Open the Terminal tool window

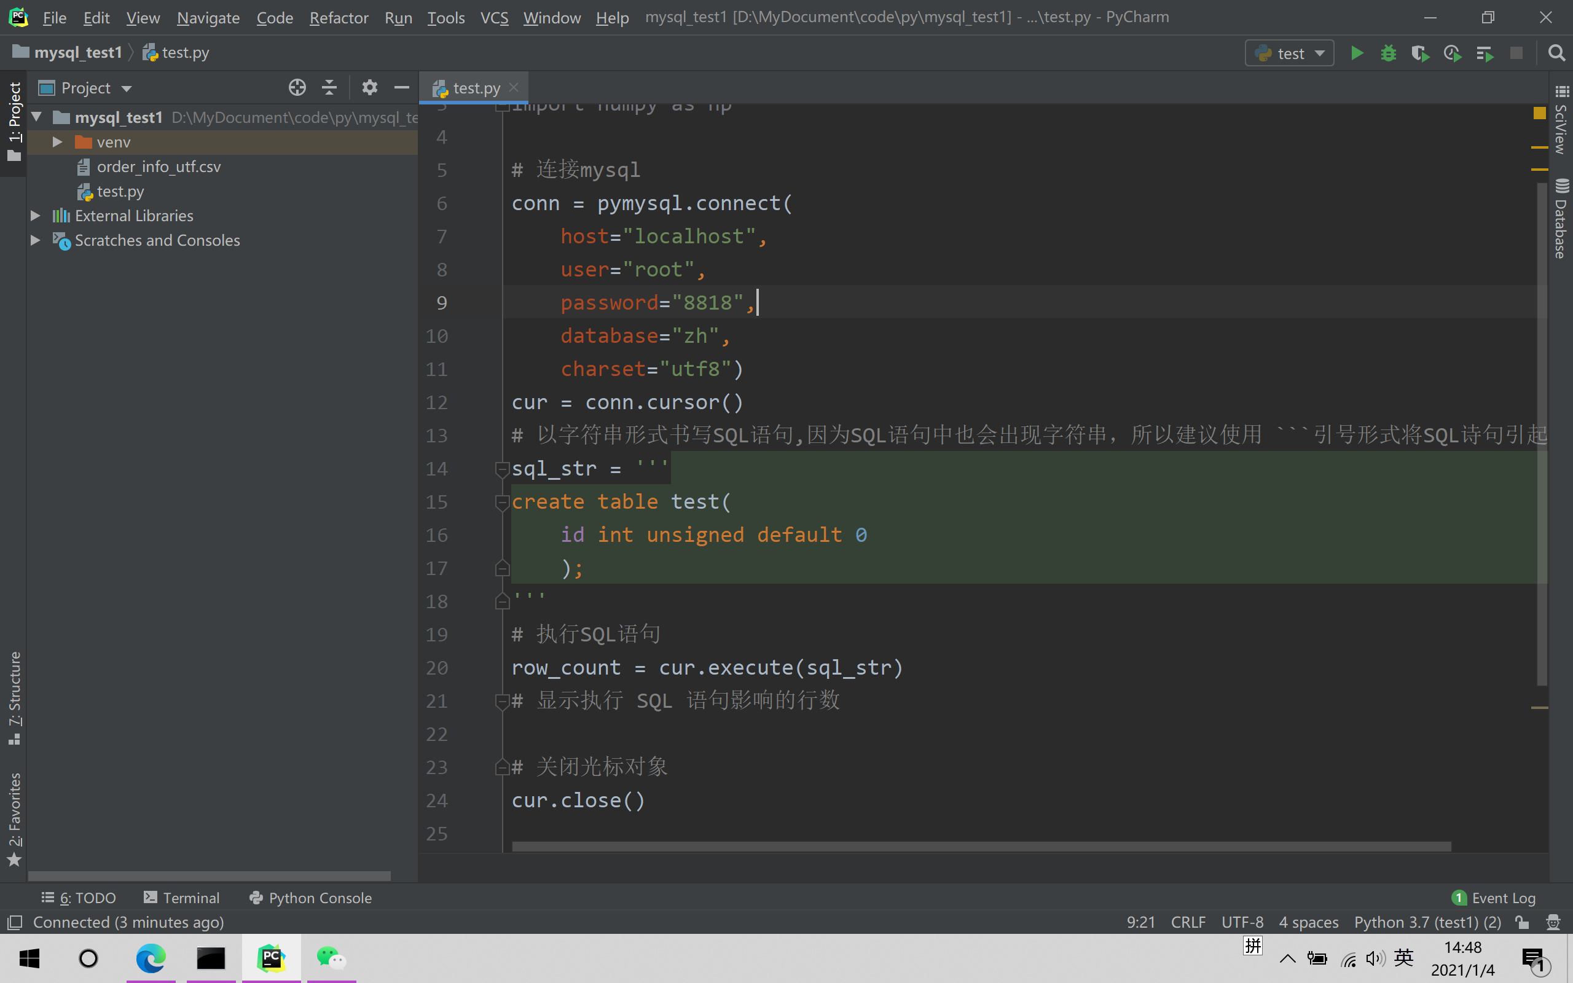pyautogui.click(x=181, y=898)
